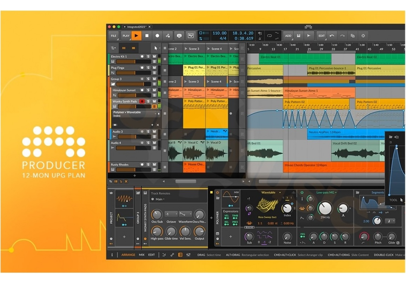Toggle automation write mode icon
The width and height of the screenshot is (406, 284).
[x=168, y=36]
